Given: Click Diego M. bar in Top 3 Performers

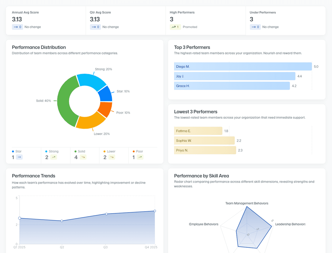Looking at the screenshot, I should (243, 66).
